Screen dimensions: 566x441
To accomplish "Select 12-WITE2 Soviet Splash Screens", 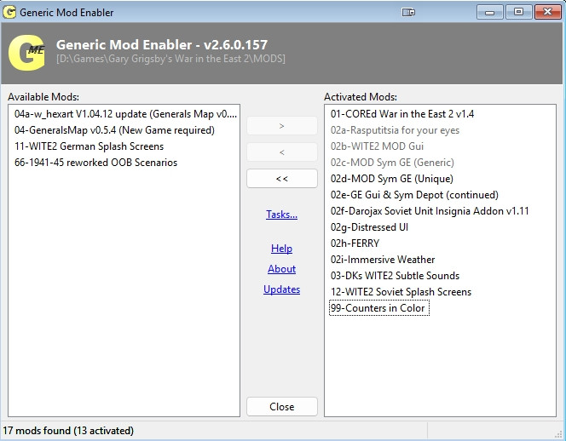I will point(401,292).
